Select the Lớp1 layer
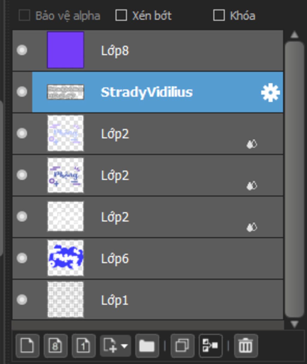This screenshot has height=364, width=307. point(148,300)
